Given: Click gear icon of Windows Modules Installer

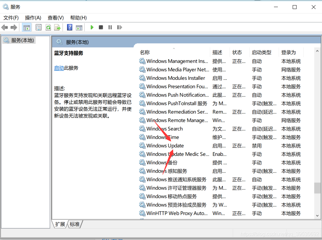Looking at the screenshot, I should click(142, 78).
